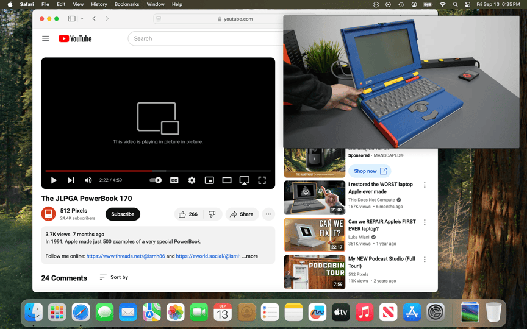Open options for 'Can we REPAIR Apple's FIRST'
The image size is (527, 329).
[425, 222]
